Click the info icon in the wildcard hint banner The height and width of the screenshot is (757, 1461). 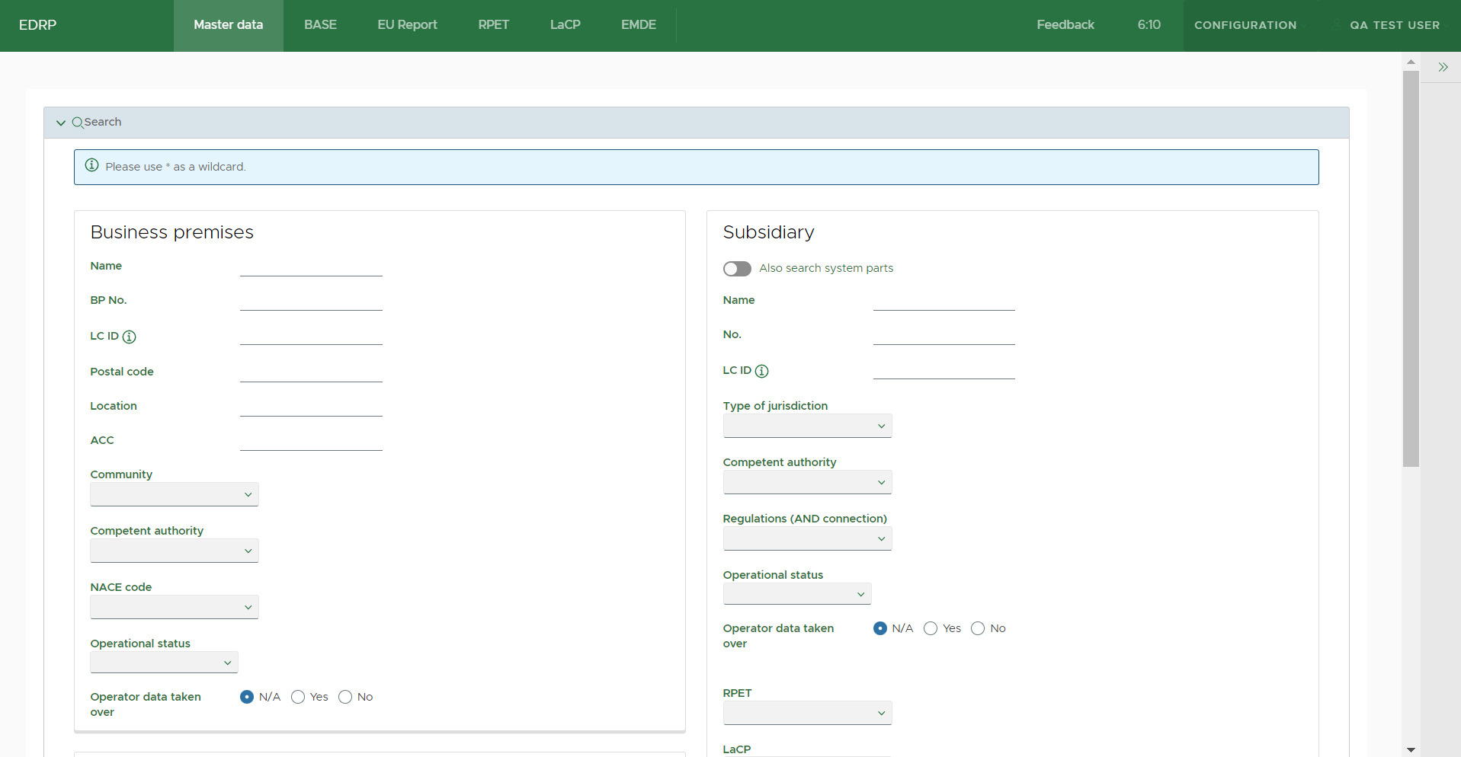[x=92, y=165]
